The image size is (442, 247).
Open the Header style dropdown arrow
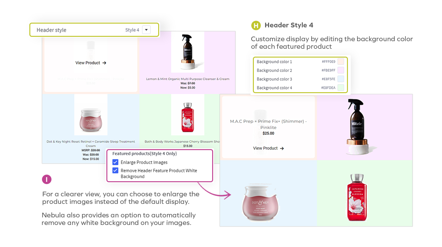click(146, 30)
